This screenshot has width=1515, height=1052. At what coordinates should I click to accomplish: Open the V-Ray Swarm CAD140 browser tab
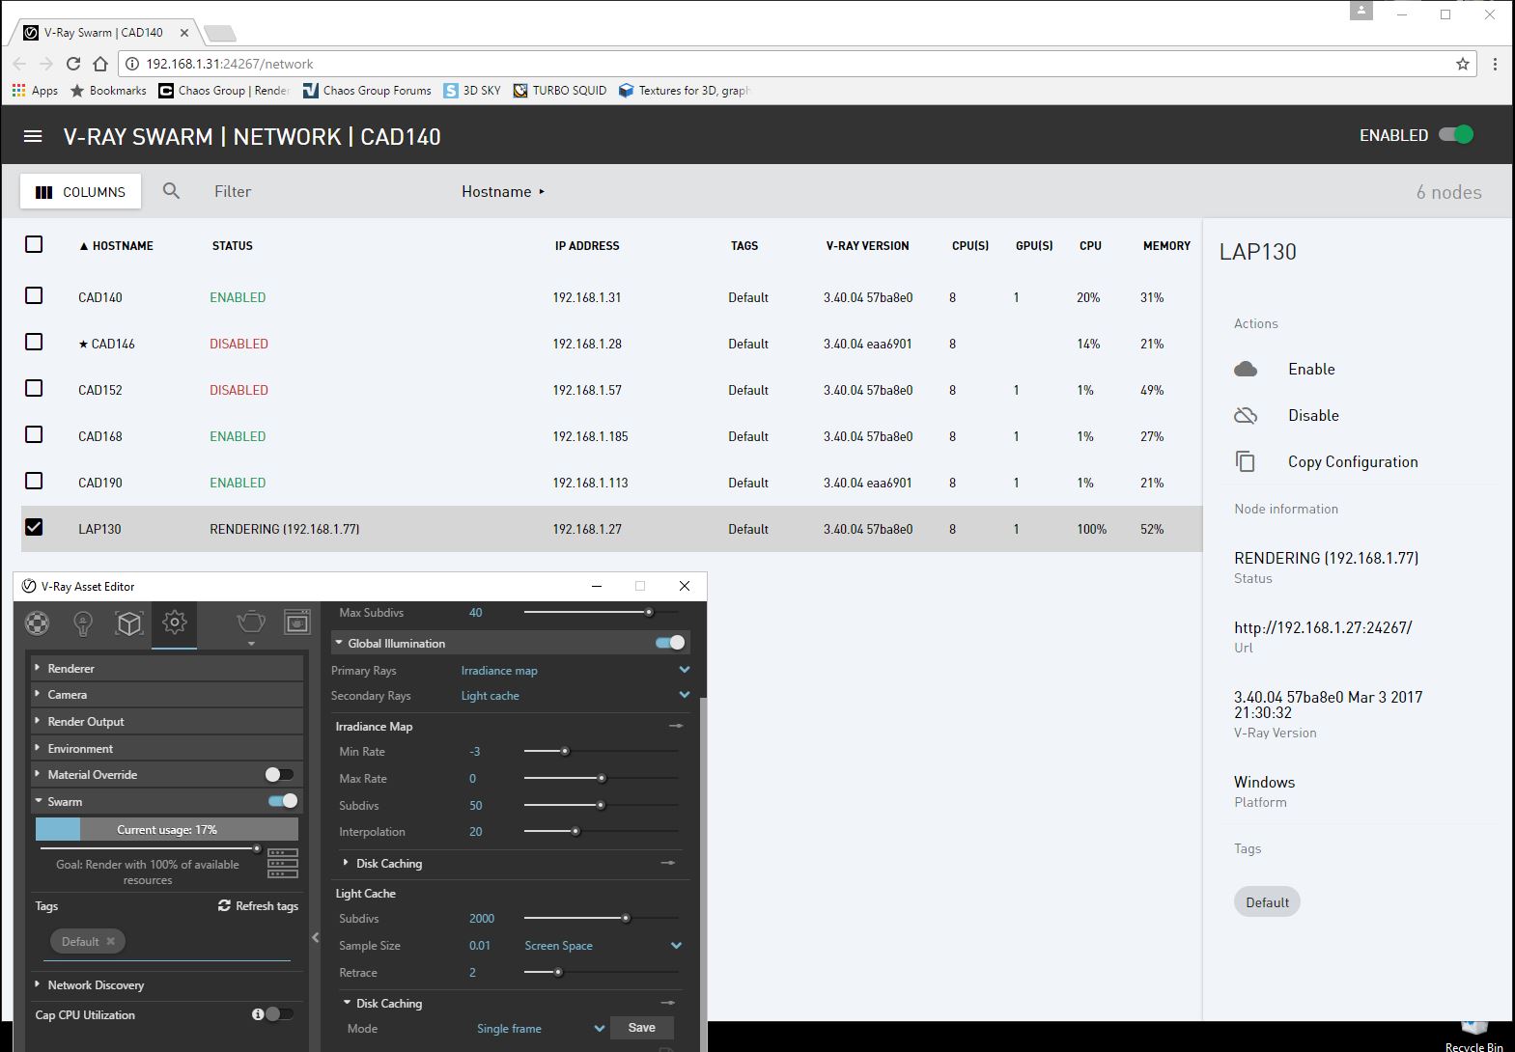point(106,33)
